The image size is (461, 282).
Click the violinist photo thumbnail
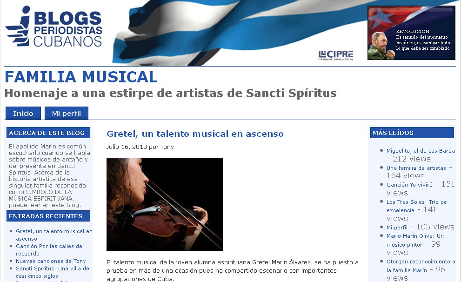coord(165,204)
